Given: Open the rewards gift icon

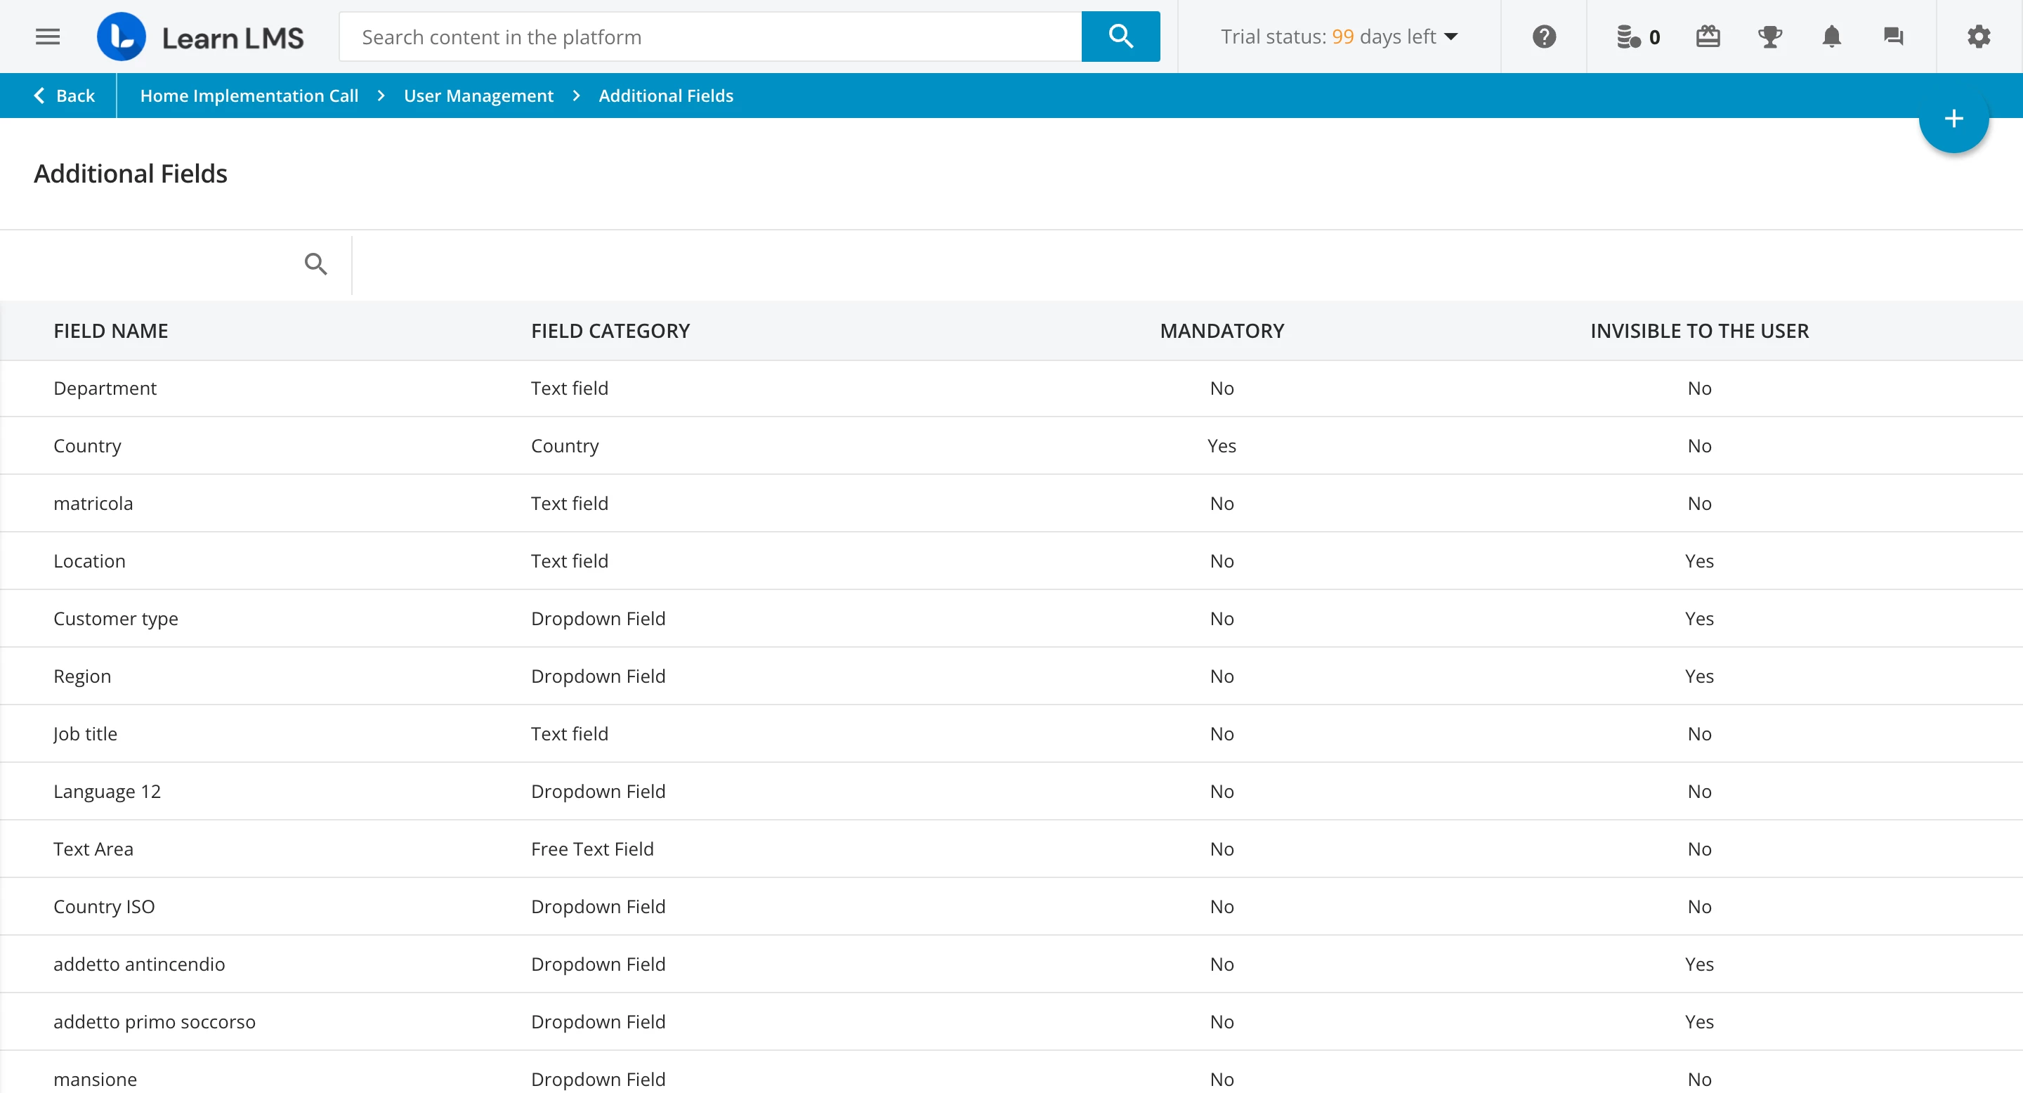Looking at the screenshot, I should pyautogui.click(x=1708, y=37).
